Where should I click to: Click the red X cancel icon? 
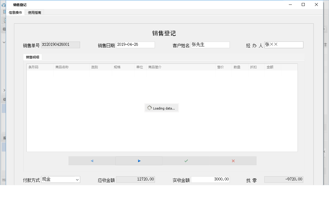233,161
